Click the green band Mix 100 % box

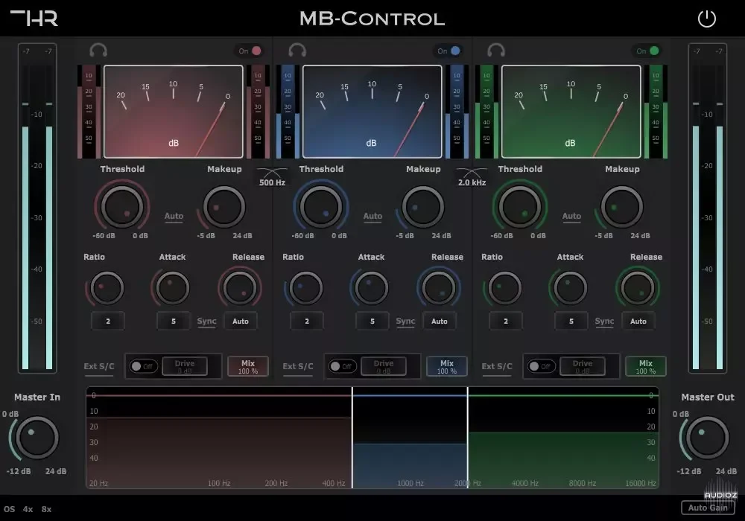click(646, 366)
